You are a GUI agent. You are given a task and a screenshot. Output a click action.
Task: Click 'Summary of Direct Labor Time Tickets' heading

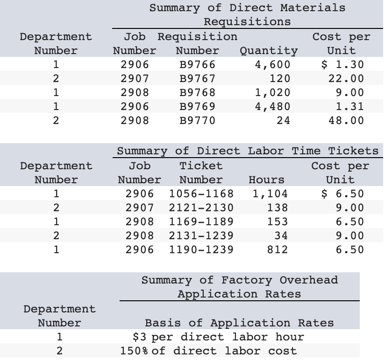click(248, 151)
